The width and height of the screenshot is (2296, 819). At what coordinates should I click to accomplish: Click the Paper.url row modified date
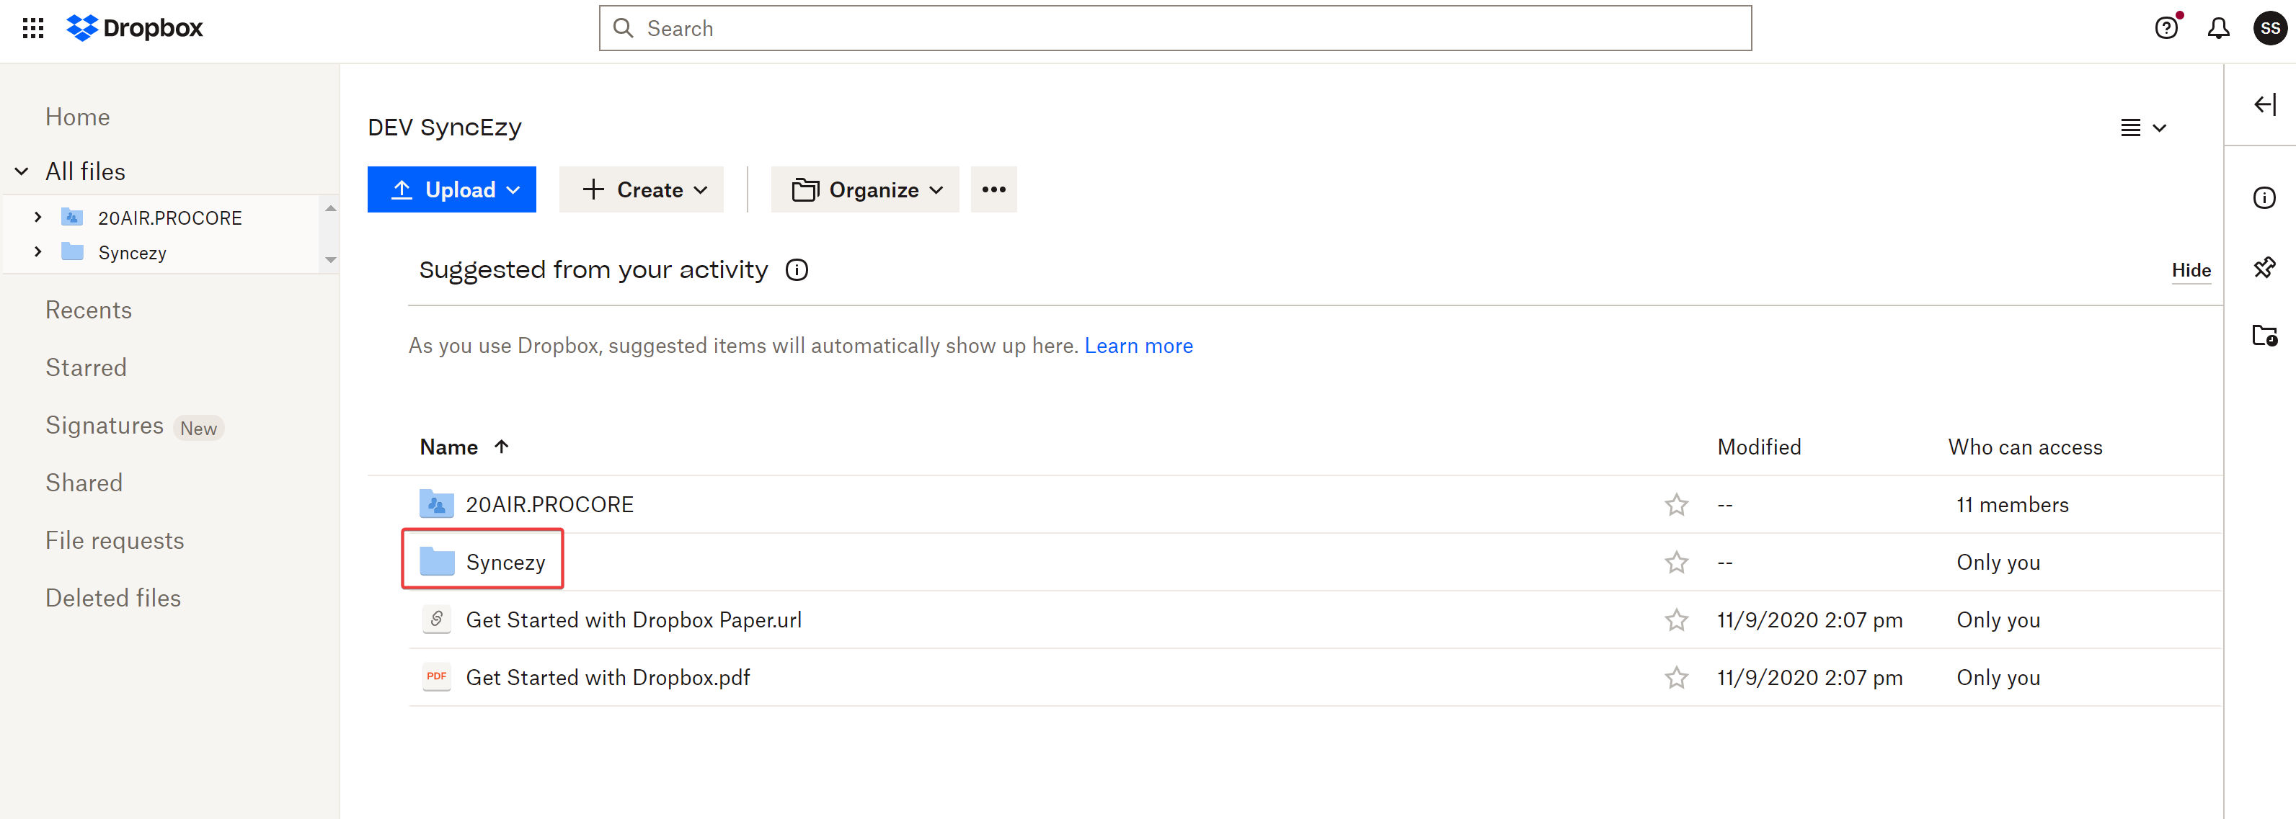click(x=1809, y=620)
